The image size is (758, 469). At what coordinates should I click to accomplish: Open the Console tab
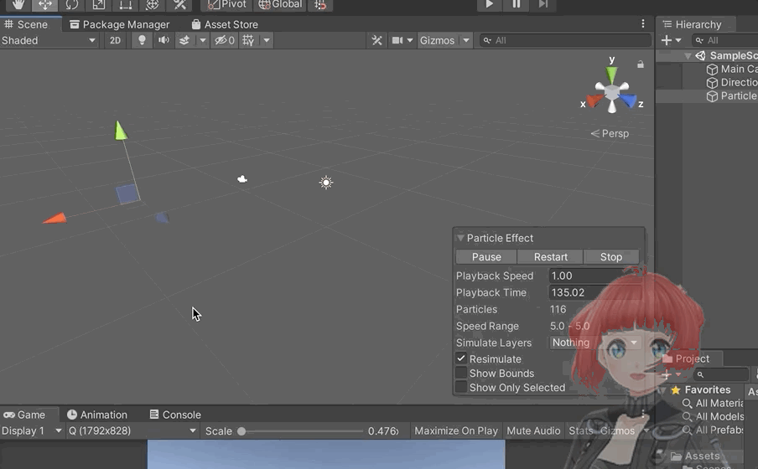(x=175, y=415)
